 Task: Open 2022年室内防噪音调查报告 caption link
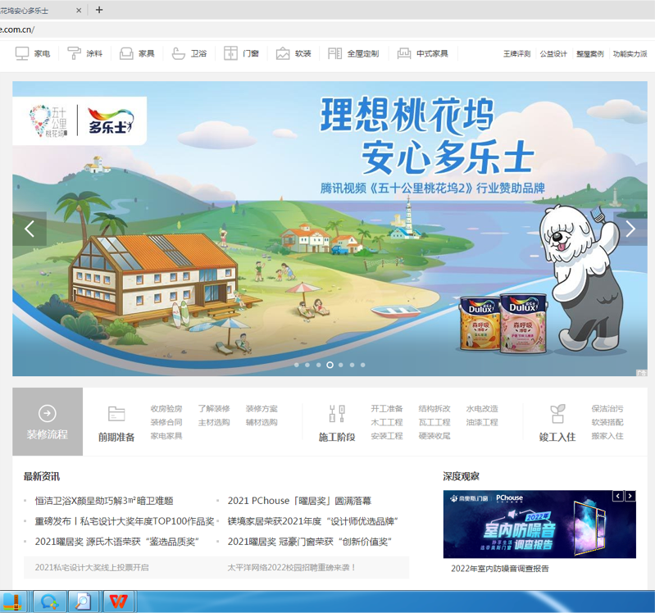pyautogui.click(x=500, y=569)
